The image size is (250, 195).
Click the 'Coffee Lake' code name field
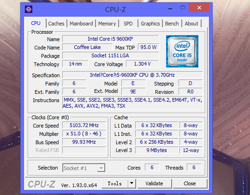point(87,47)
